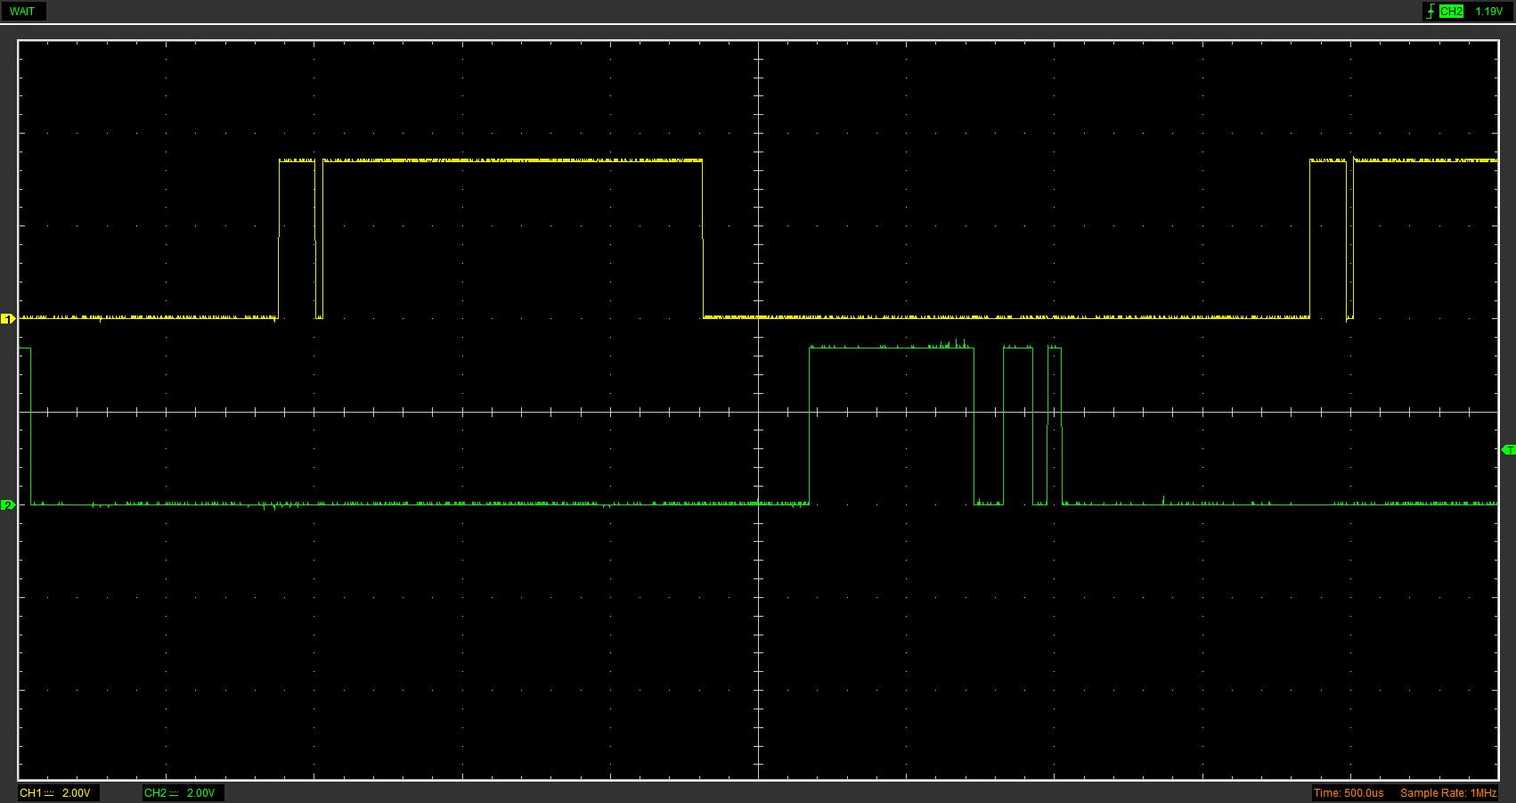Click the narrowest green CH2 pulse
1516x803 pixels.
click(1055, 348)
